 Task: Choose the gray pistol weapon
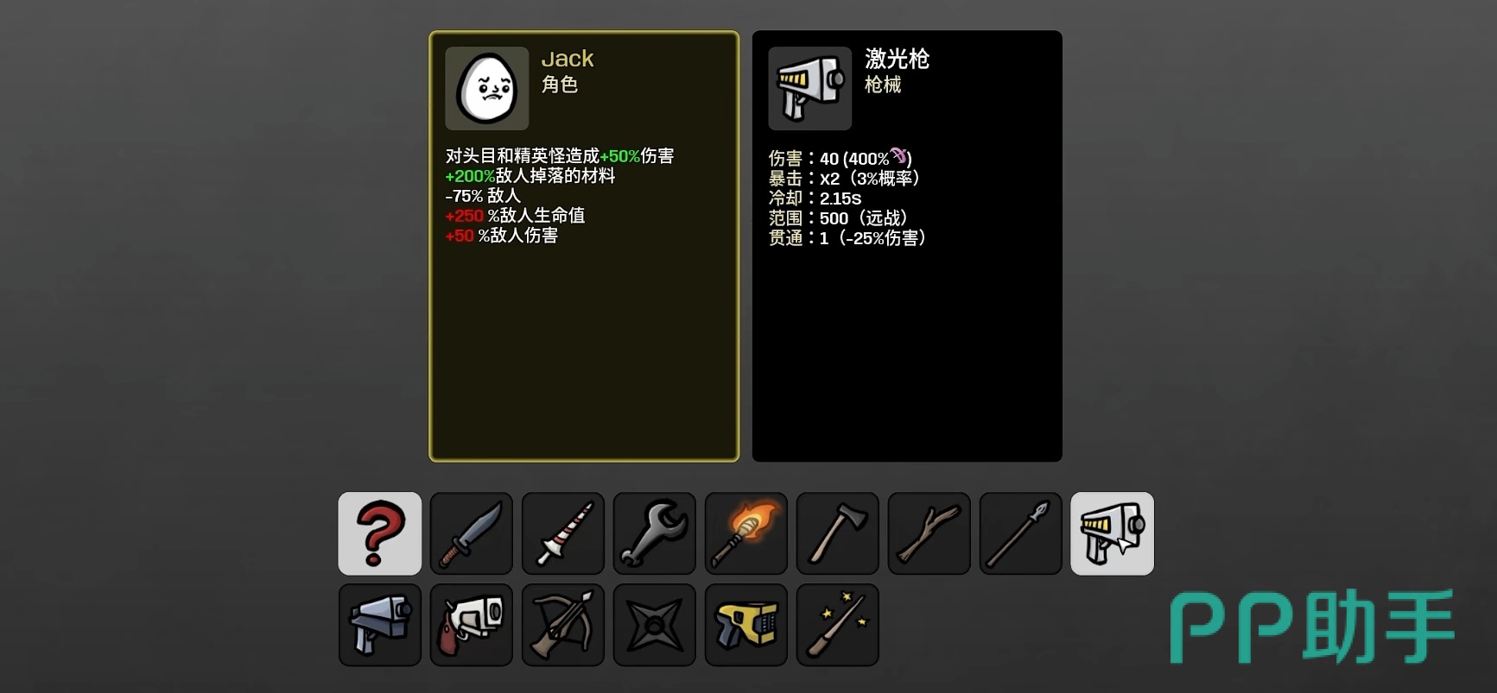[380, 625]
